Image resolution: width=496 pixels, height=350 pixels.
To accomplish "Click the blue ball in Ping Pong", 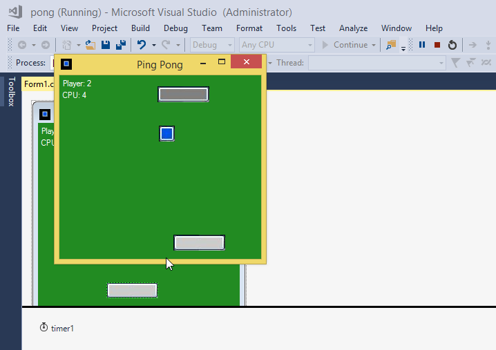I will 166,133.
